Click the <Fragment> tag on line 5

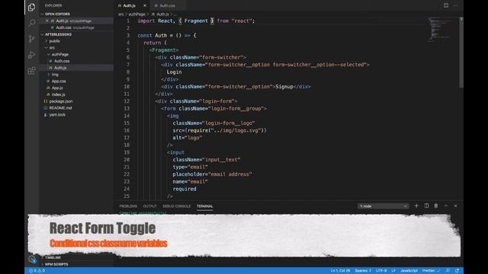pyautogui.click(x=164, y=50)
